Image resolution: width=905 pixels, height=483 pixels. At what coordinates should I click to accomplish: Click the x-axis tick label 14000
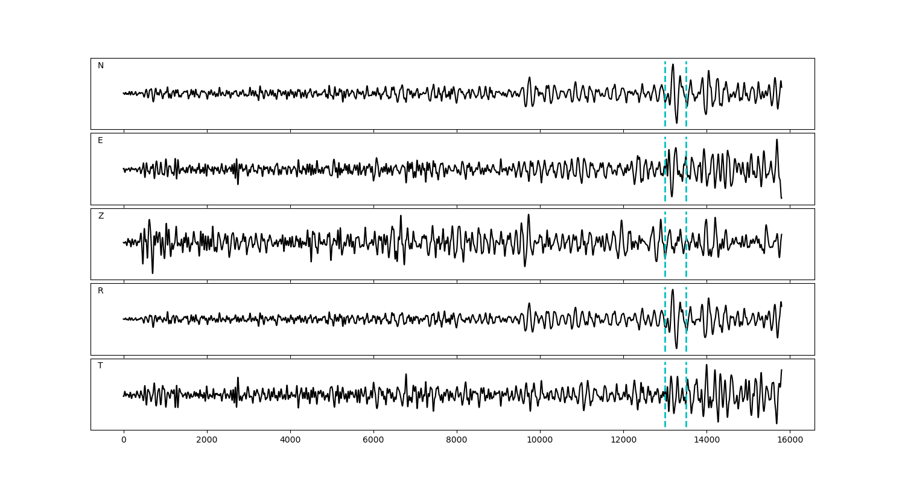coord(707,441)
